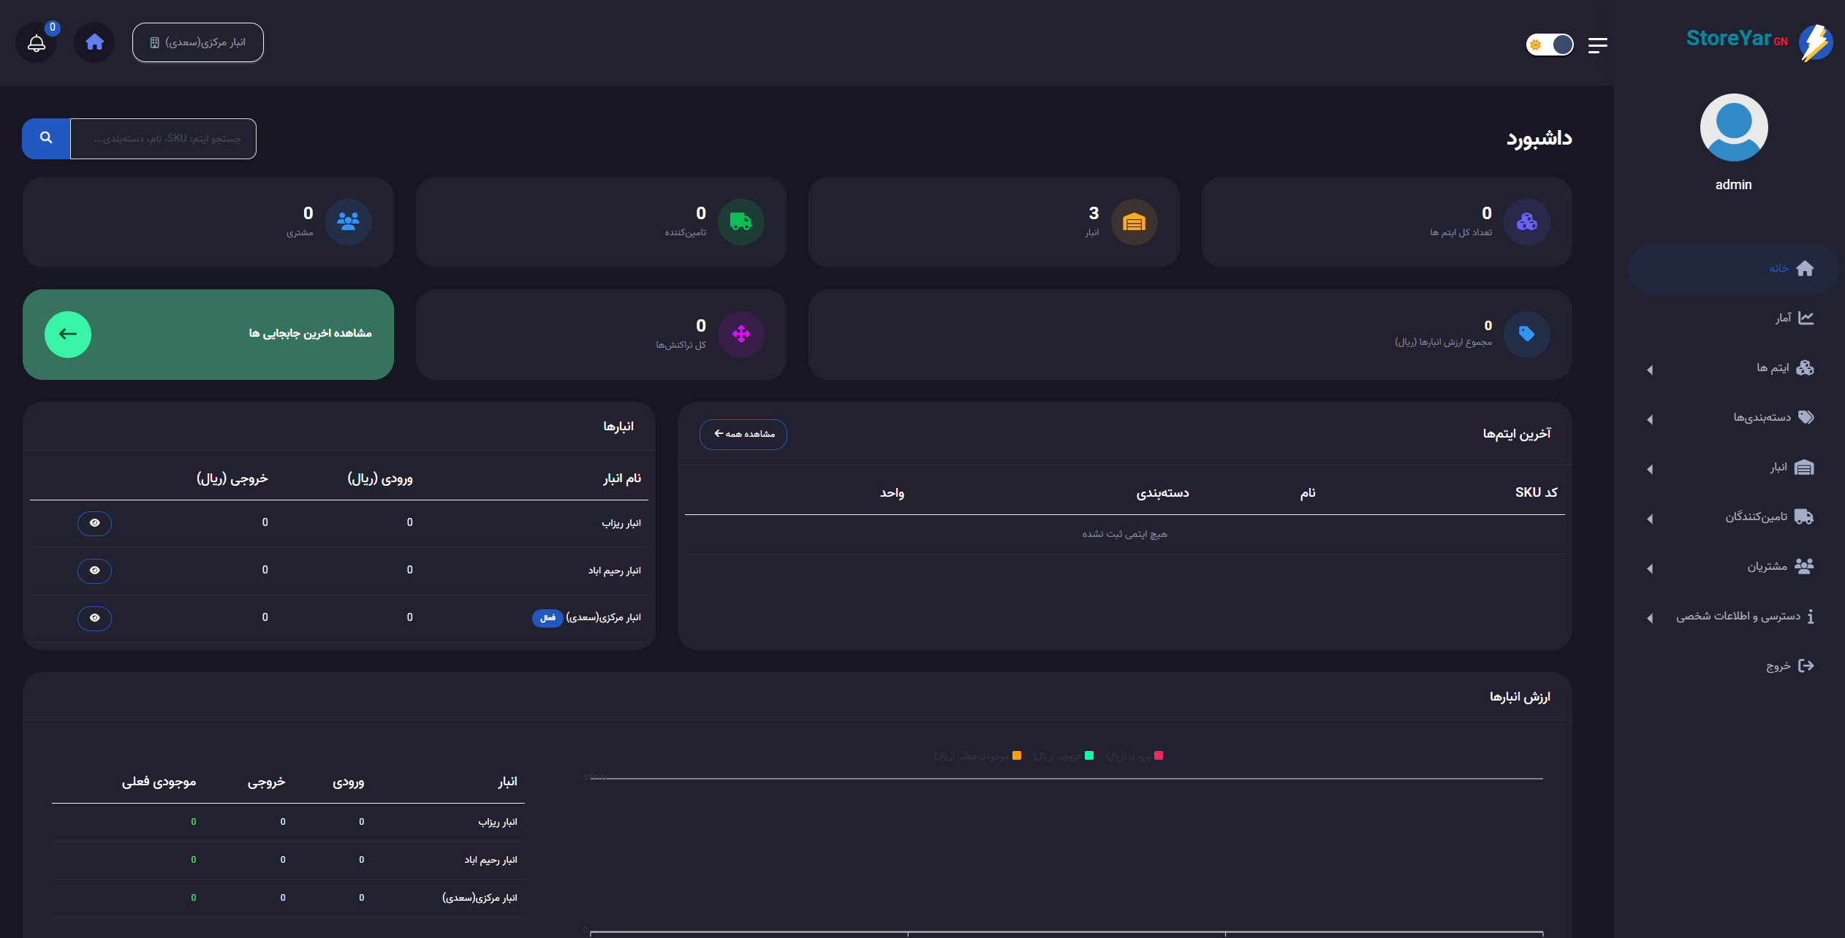This screenshot has width=1845, height=938.
Task: Toggle ورودی (ریال) red legend swatch
Action: (x=1159, y=755)
